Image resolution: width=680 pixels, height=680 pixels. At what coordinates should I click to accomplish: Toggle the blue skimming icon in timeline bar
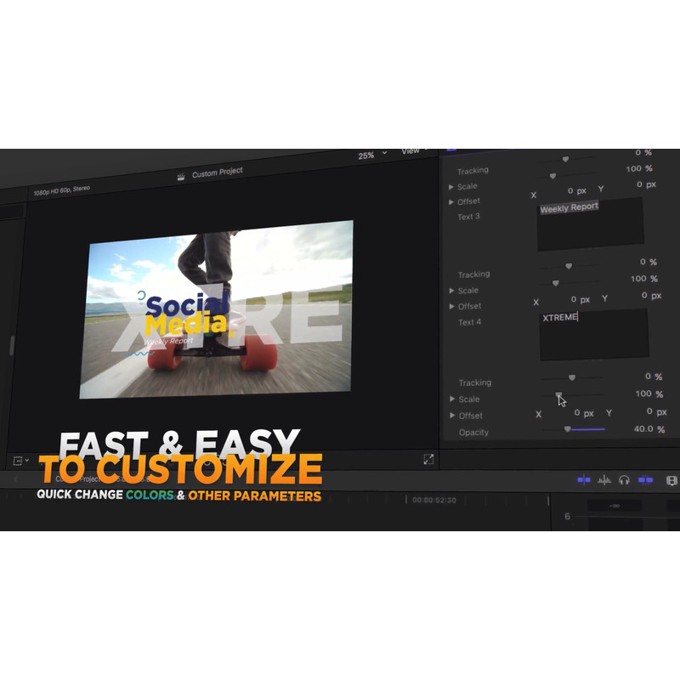tap(584, 480)
